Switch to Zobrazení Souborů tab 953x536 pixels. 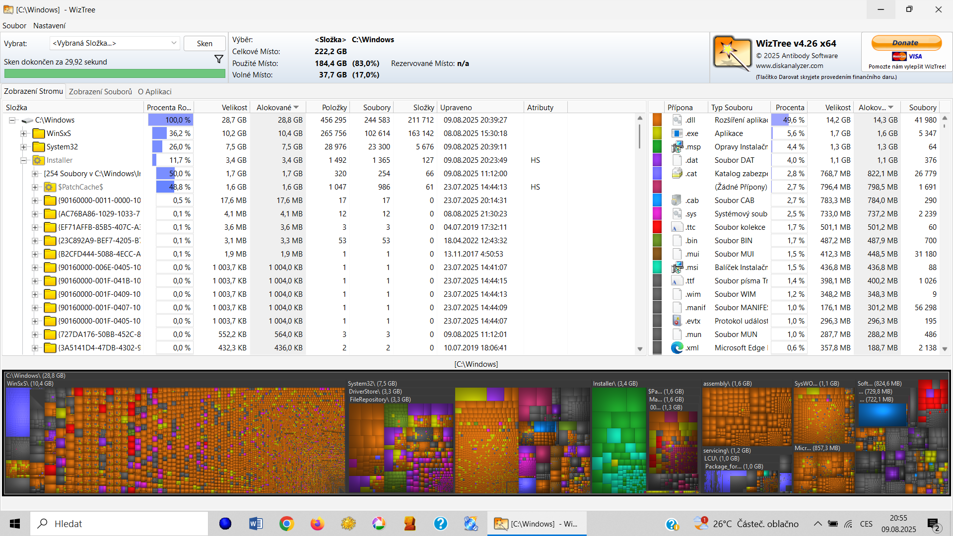100,92
